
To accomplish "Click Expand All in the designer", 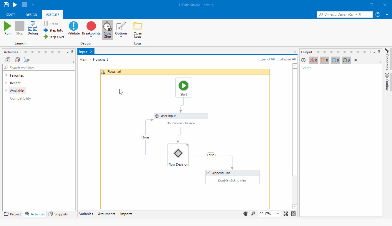I will [x=266, y=59].
